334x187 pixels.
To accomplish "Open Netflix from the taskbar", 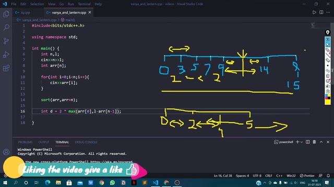I will click(134, 182).
